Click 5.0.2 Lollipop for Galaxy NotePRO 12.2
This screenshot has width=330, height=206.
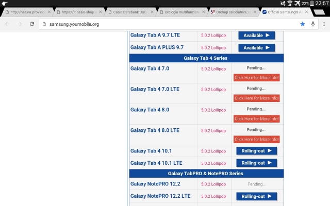[213, 184]
